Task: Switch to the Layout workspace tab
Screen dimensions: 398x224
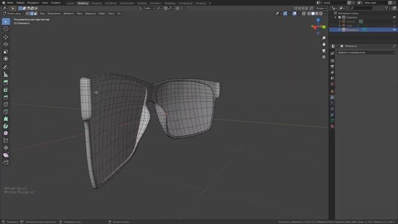Action: tap(70, 3)
